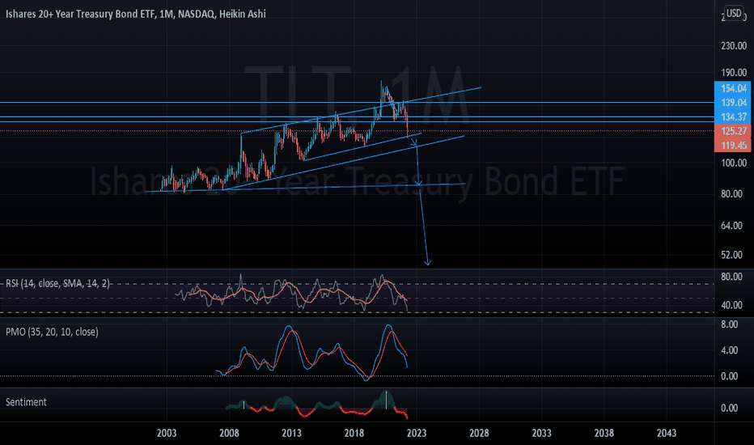754x445 pixels.
Task: Click the Sentiment indicator label
Action: [x=26, y=402]
